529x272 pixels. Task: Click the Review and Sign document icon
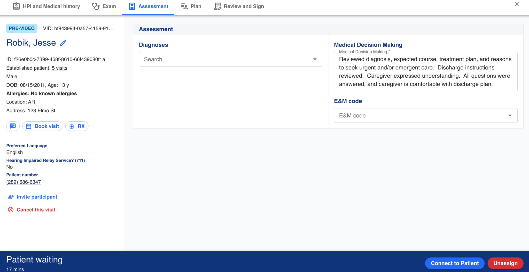[x=217, y=6]
